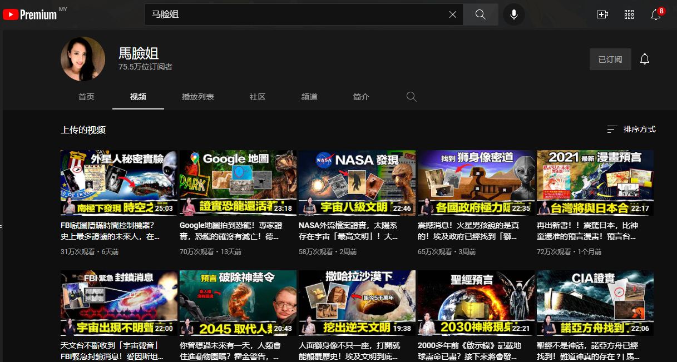Open the 简介 tab
This screenshot has height=362, width=677.
point(361,97)
